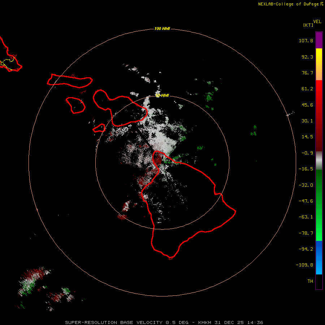Select the 107.8 value on velocity scale
The image size is (325, 325).
pyautogui.click(x=306, y=40)
